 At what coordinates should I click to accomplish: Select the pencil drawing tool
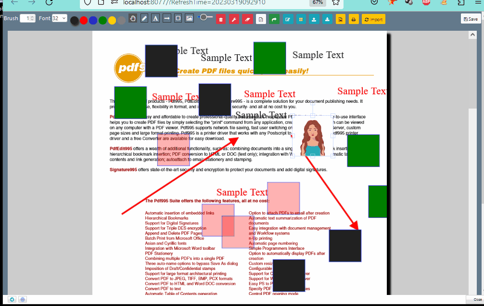(144, 18)
